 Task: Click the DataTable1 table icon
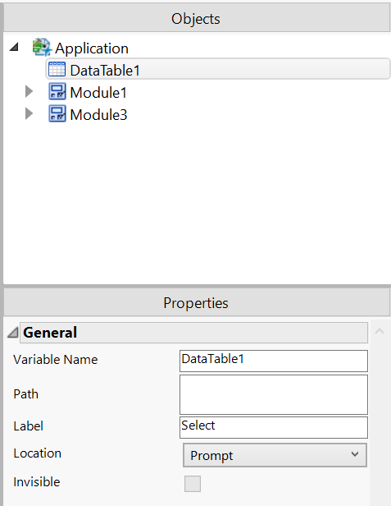click(57, 69)
